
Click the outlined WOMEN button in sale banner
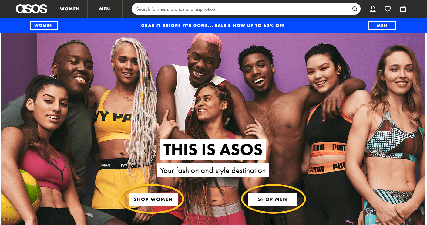tap(44, 26)
